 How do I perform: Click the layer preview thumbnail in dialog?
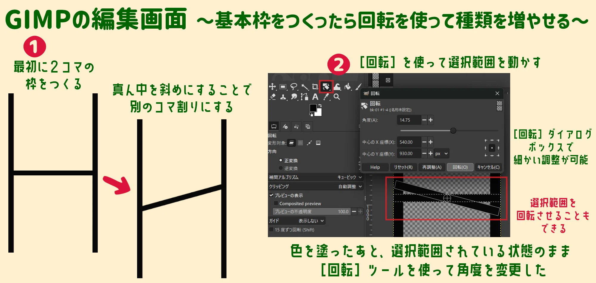coord(499,106)
